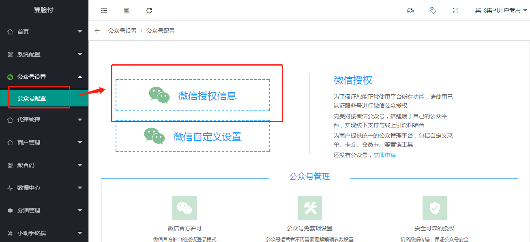
Task: Click the tools icon beside 小助手终端
Action: click(x=10, y=233)
